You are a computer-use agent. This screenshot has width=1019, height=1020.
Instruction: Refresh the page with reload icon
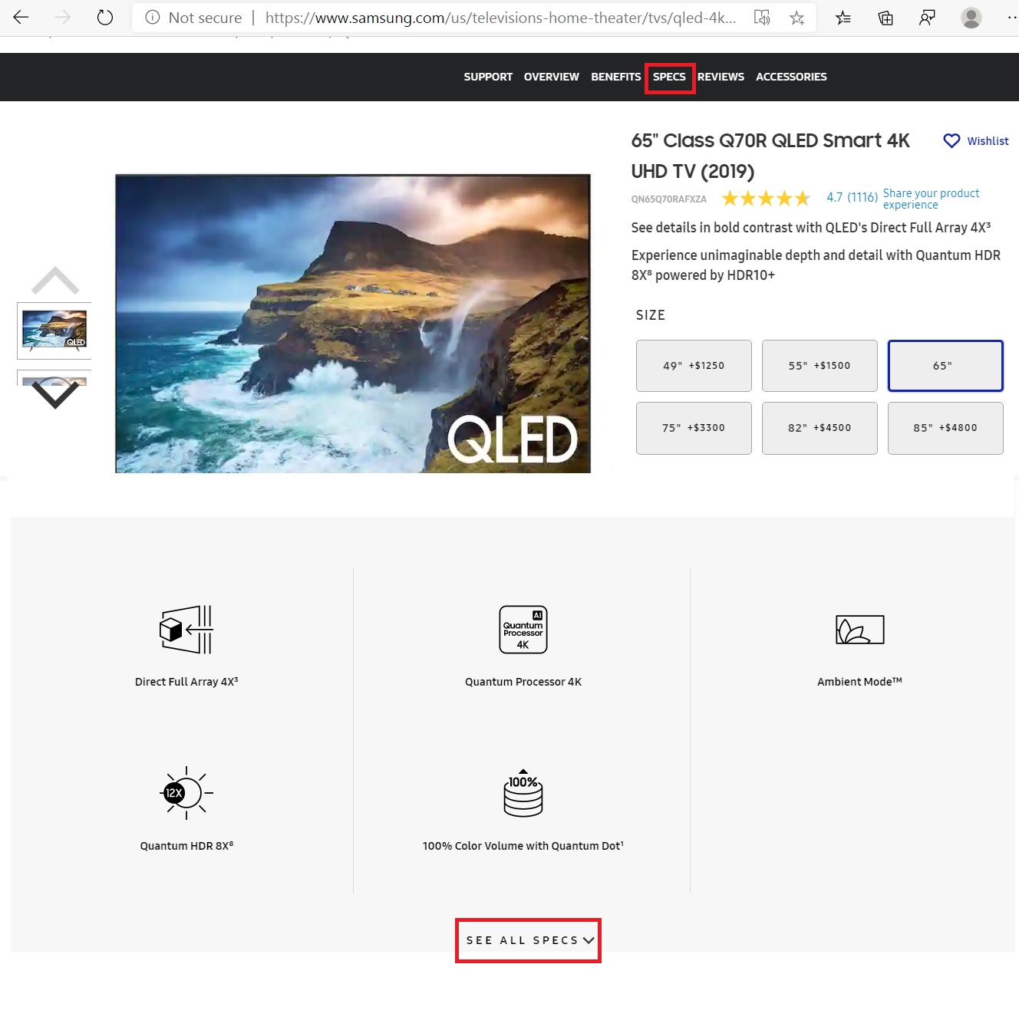tap(105, 18)
